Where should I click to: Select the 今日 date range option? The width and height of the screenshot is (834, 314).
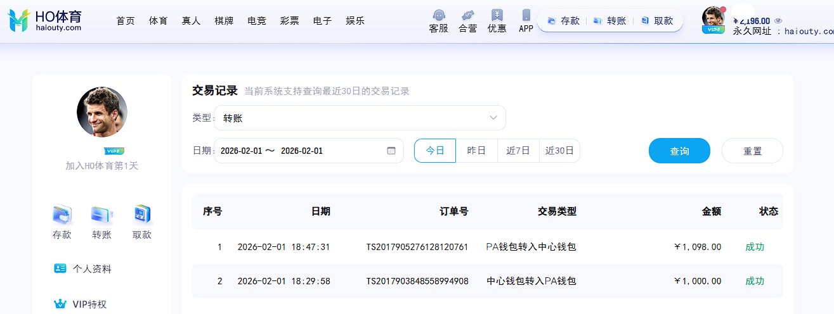[x=435, y=151]
